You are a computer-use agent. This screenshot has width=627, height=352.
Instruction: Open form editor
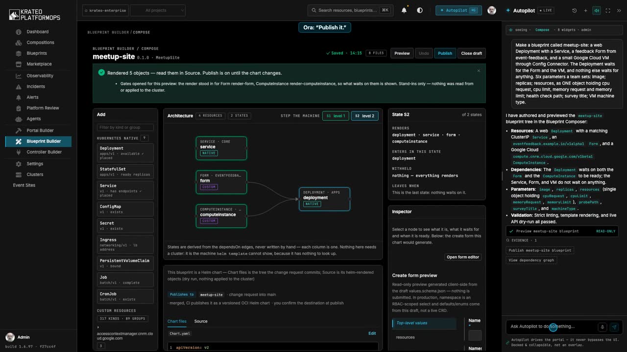pos(463,257)
